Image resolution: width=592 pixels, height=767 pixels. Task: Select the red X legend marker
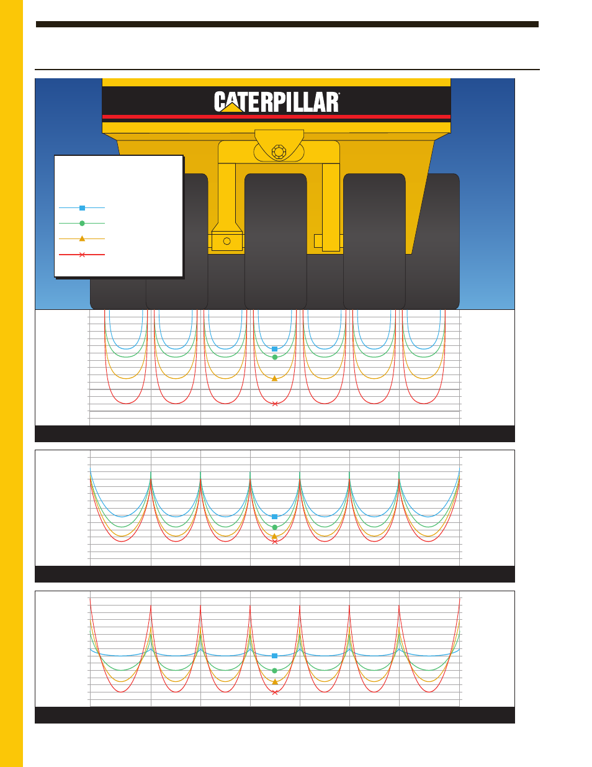point(82,255)
